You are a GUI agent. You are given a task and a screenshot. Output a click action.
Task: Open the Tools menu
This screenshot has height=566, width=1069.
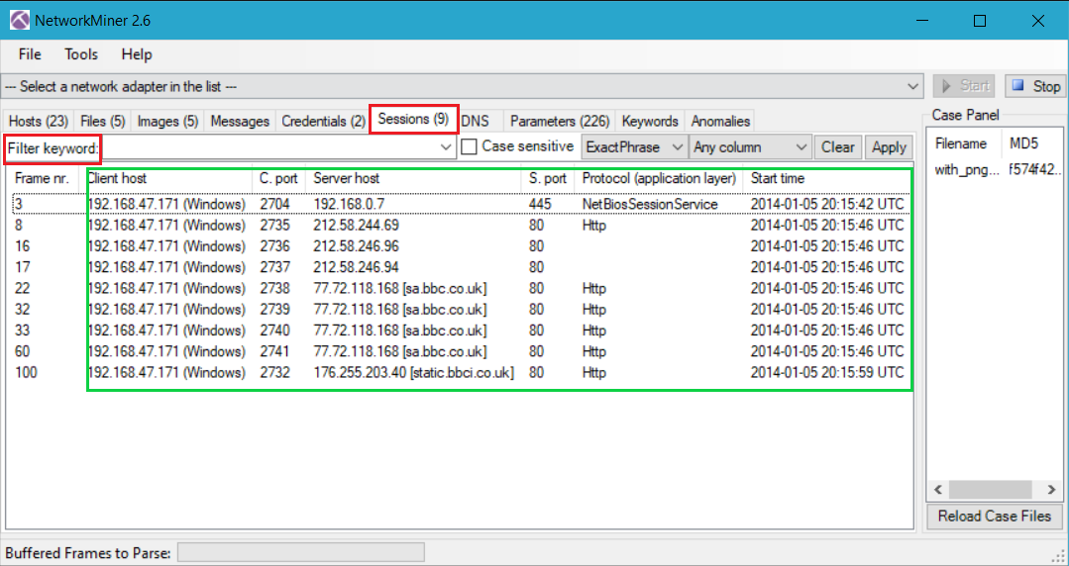[81, 54]
